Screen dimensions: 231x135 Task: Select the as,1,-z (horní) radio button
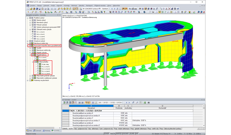[x=33, y=32]
